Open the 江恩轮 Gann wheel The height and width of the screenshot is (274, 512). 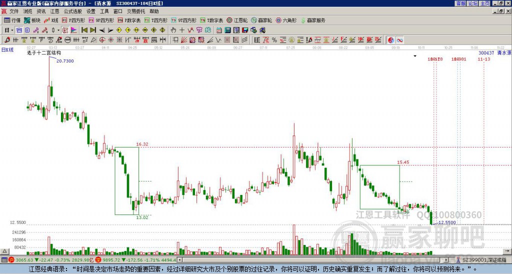[237, 20]
